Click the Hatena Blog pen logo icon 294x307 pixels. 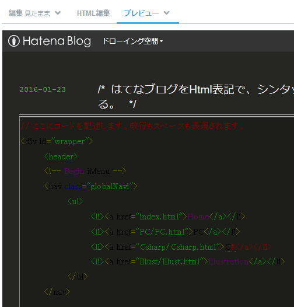coord(14,41)
